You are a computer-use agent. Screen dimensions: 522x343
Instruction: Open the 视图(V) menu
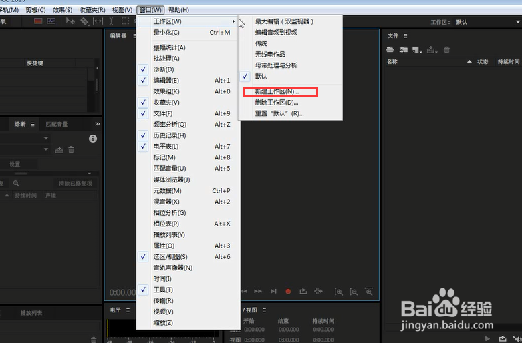122,10
